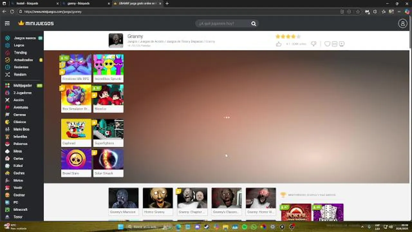Click the Pokemon pokeball icon
This screenshot has height=232, width=412.
coord(7,144)
